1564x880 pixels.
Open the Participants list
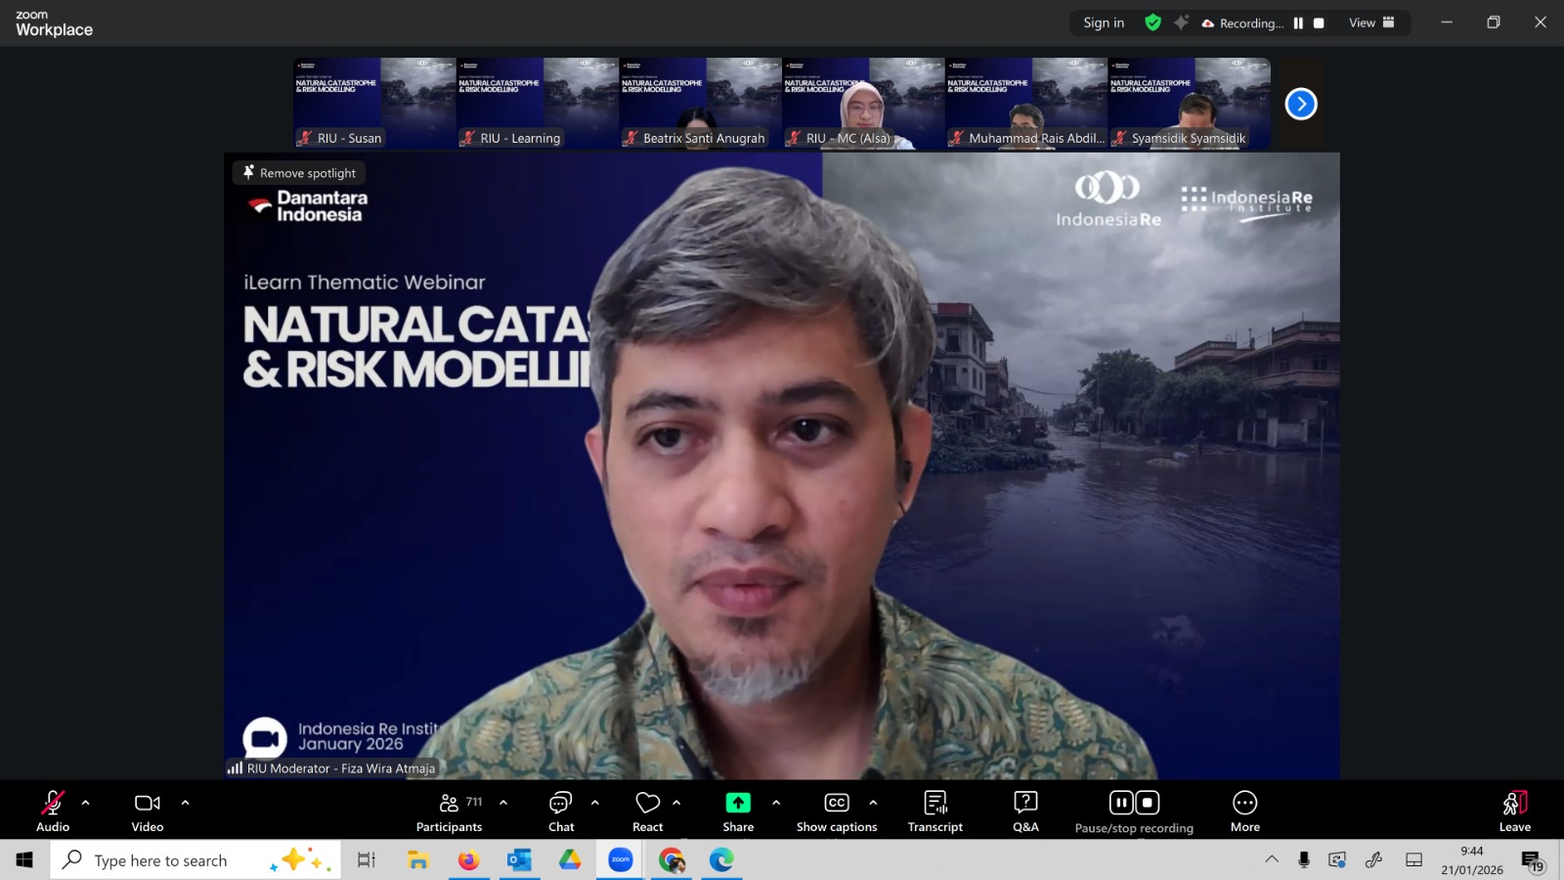click(x=449, y=811)
